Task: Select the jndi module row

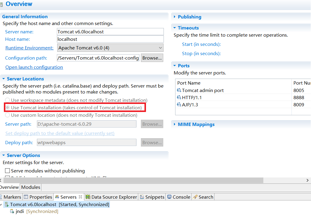Action: (34, 211)
